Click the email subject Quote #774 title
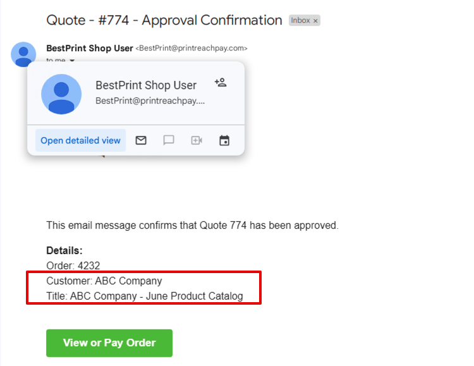474x366 pixels. 164,20
